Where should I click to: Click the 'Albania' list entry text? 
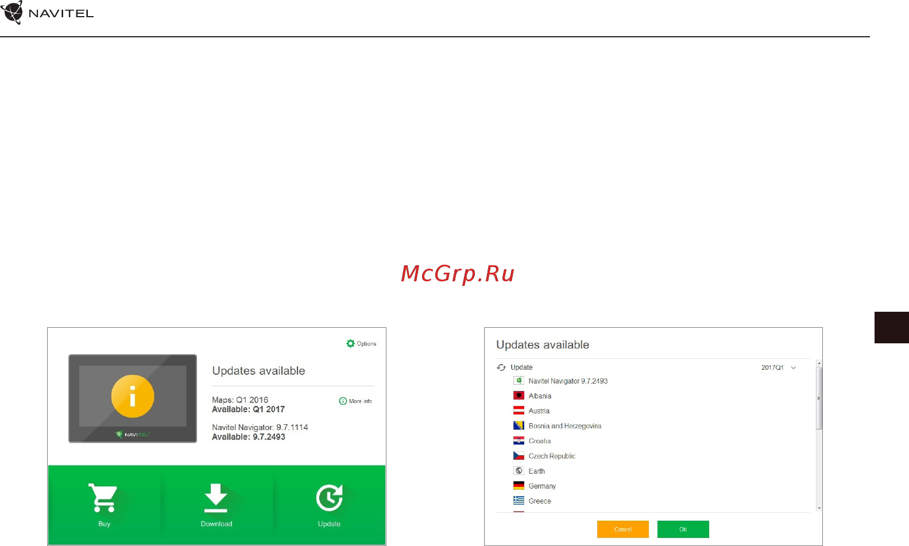540,396
